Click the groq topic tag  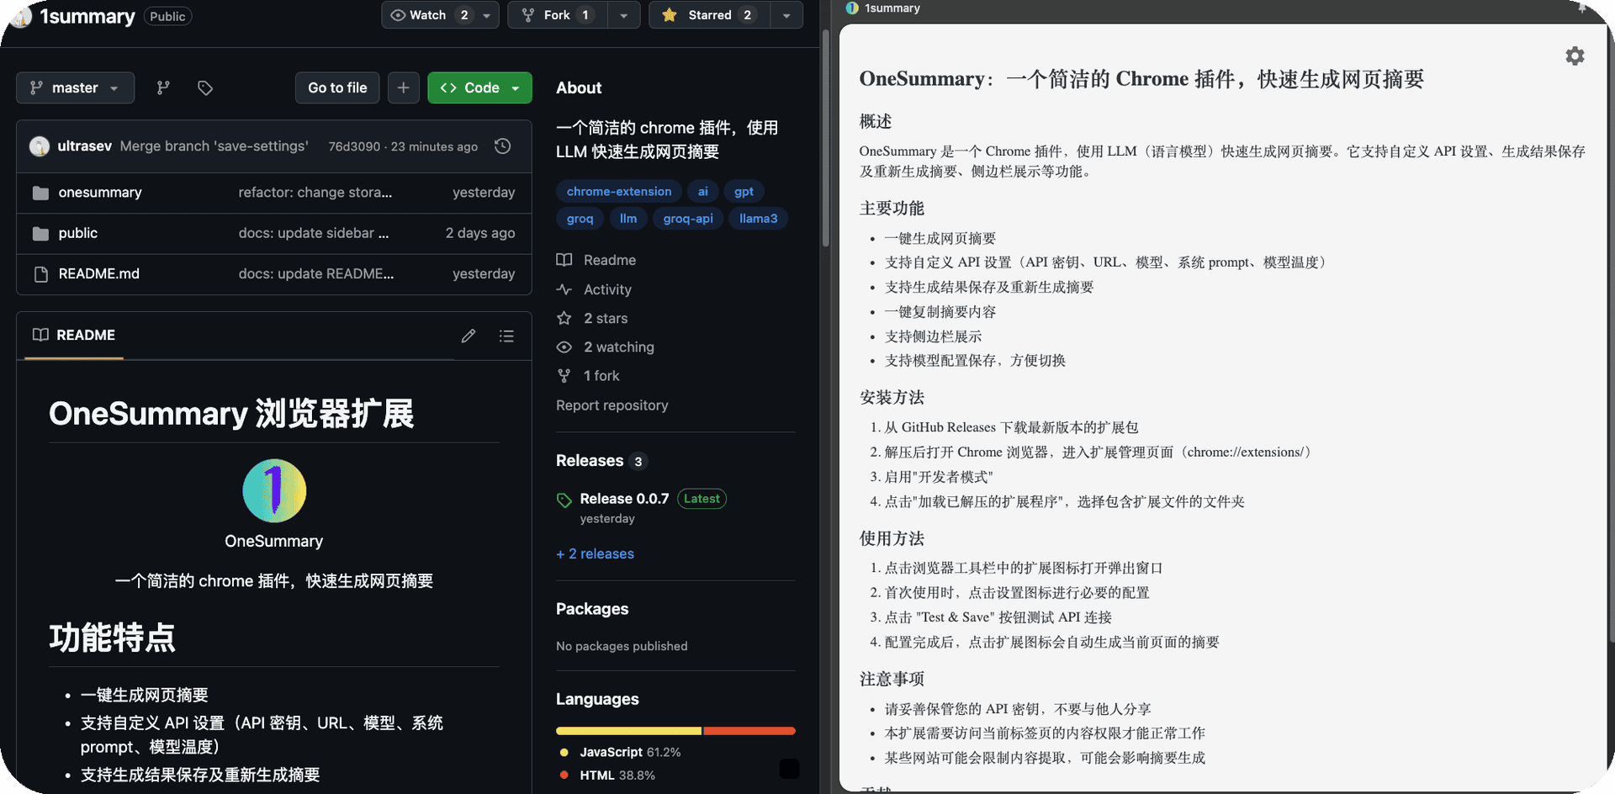[580, 219]
